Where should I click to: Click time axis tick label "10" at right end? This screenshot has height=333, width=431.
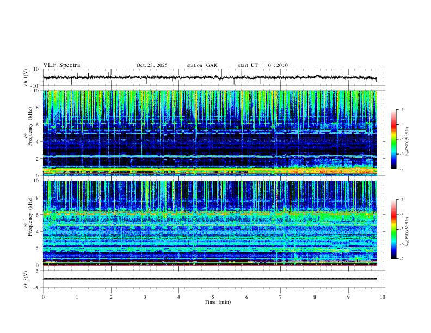[x=383, y=297]
